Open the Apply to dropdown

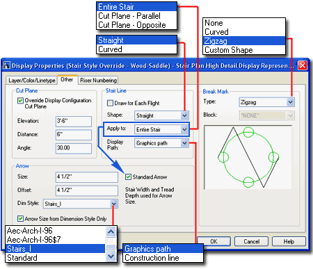pos(184,129)
